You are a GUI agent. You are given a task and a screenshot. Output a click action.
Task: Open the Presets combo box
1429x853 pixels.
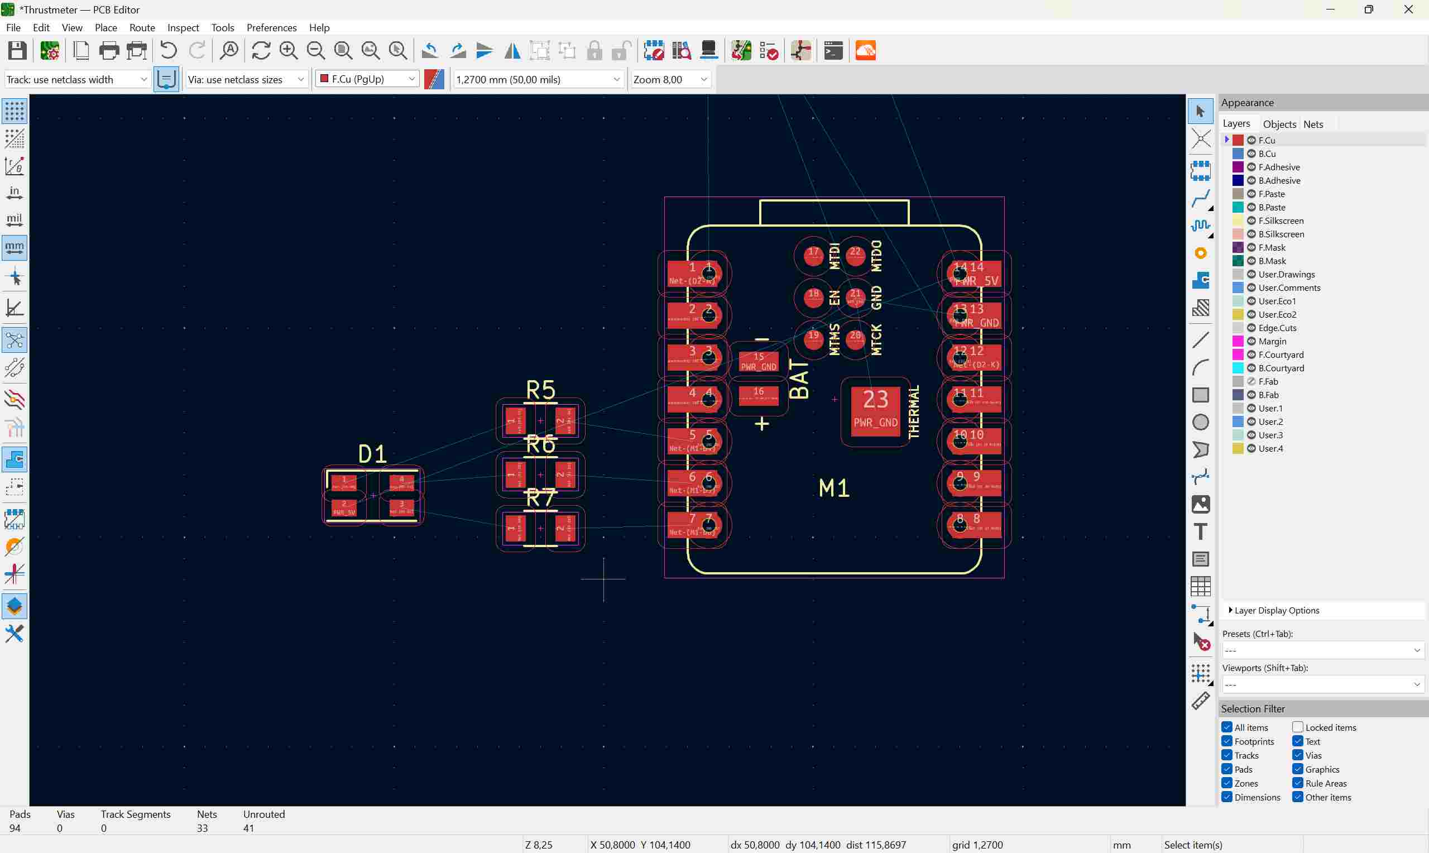(1322, 650)
